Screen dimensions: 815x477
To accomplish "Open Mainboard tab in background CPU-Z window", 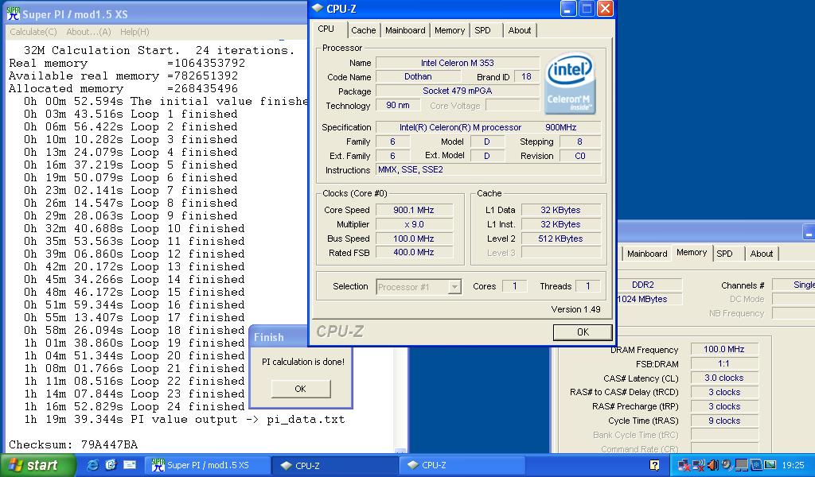I will click(x=647, y=254).
